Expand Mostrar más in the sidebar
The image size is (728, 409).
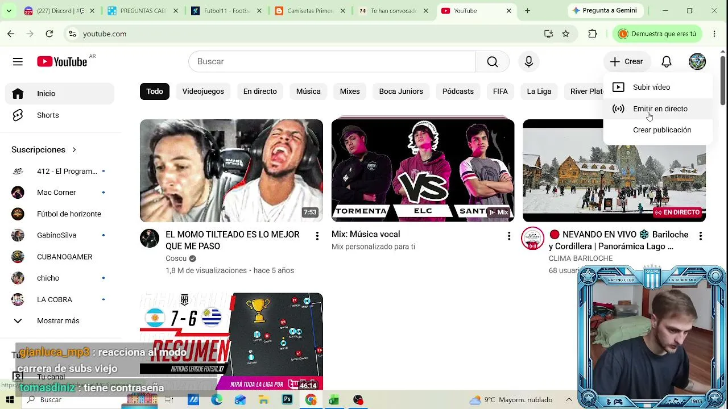coord(59,321)
